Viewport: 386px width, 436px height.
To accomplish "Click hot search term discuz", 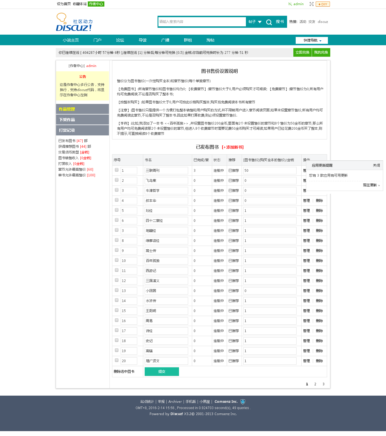I will (323, 22).
